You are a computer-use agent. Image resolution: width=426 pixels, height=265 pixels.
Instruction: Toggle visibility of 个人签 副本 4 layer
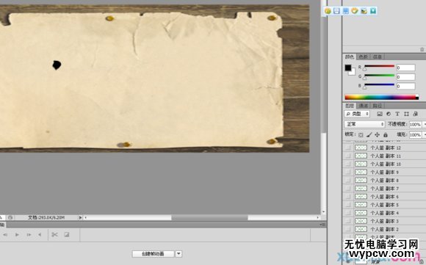pos(347,213)
